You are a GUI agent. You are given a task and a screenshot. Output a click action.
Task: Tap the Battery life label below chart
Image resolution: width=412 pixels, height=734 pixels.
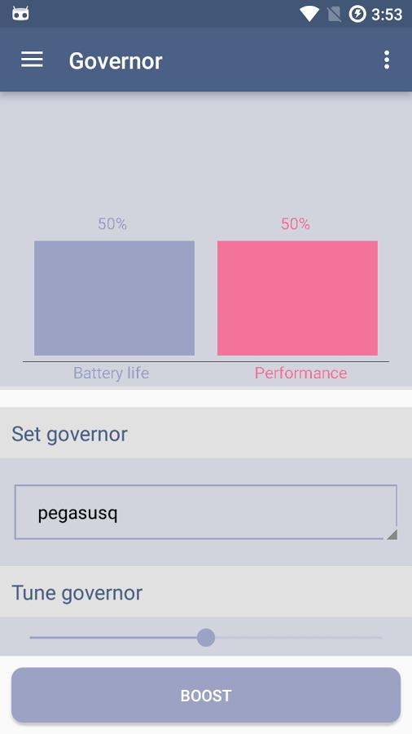(112, 373)
